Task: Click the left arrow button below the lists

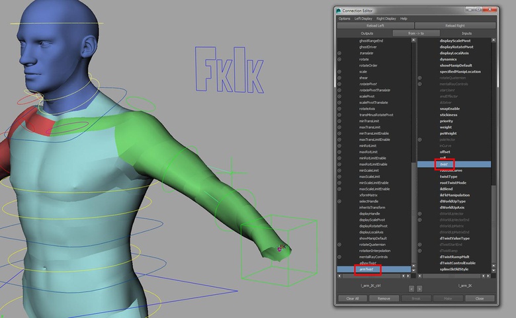Action: click(411, 288)
